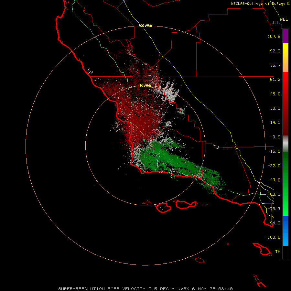Click the SUPER-RESOLUTION BASE VELOCITY caption
Screen dimensions: 291x291
pos(102,289)
